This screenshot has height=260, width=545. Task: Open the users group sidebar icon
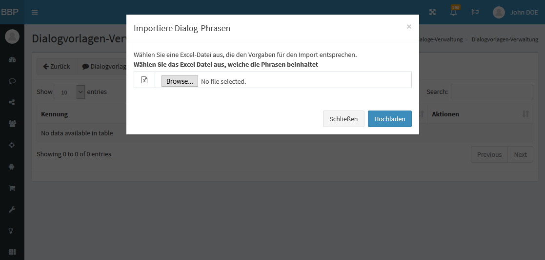(12, 124)
